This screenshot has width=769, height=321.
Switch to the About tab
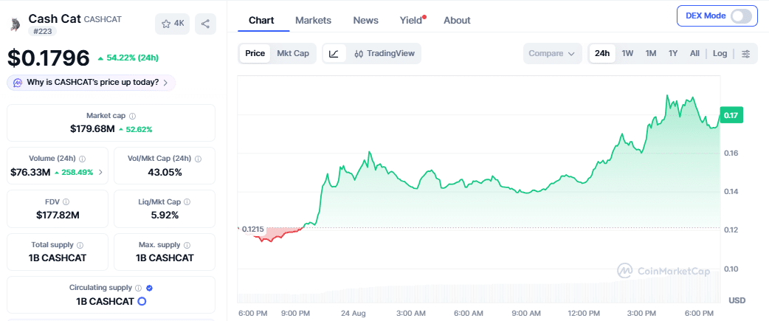(x=457, y=20)
